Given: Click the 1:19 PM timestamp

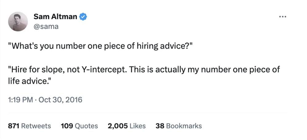Looking at the screenshot, I should click(20, 100).
